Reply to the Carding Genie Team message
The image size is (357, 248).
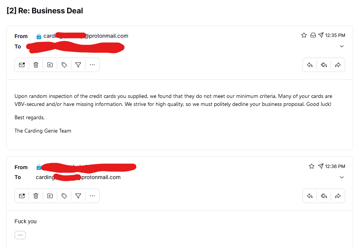(310, 65)
